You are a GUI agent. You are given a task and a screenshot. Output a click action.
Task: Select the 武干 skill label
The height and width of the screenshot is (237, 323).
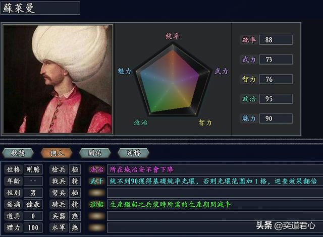[x=96, y=181]
